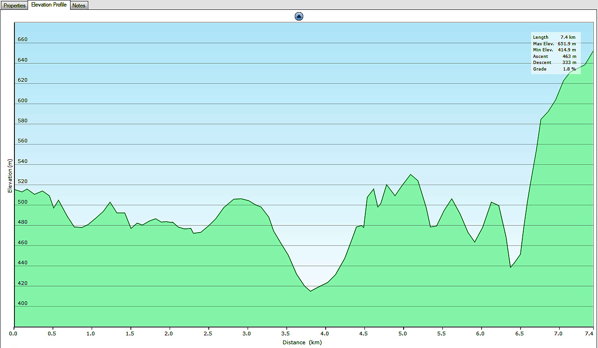Click the 400 elevation axis label
This screenshot has height=348, width=598.
click(23, 303)
